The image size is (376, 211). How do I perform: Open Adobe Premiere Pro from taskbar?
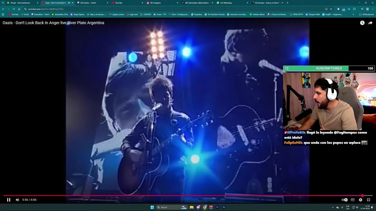(x=218, y=207)
